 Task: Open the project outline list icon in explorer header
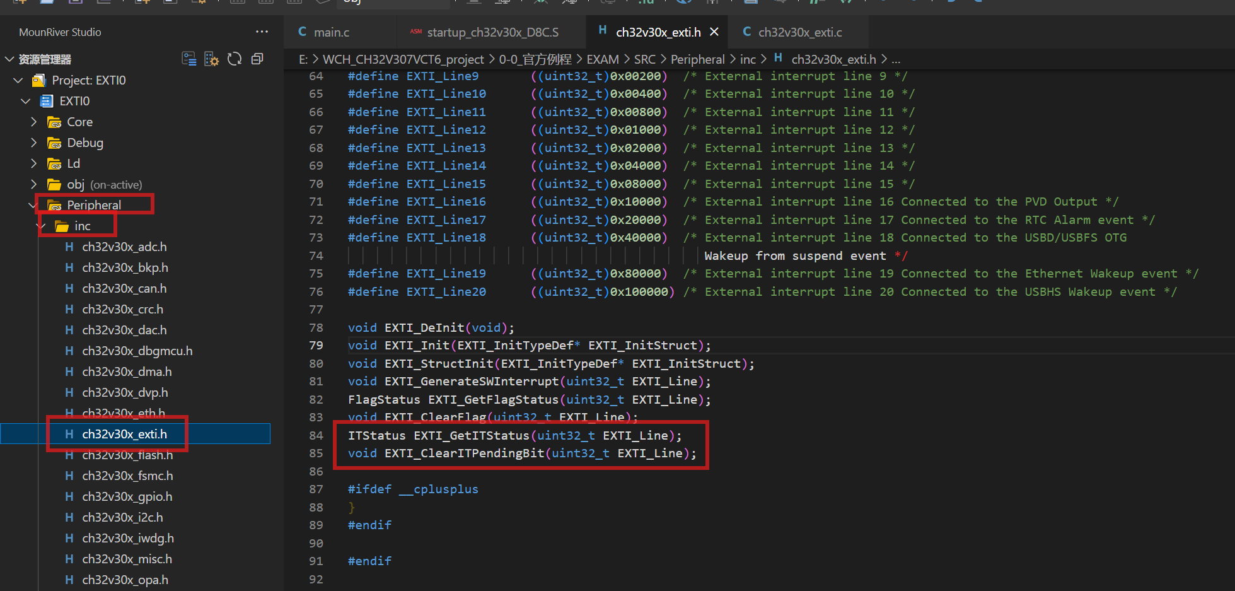(189, 59)
